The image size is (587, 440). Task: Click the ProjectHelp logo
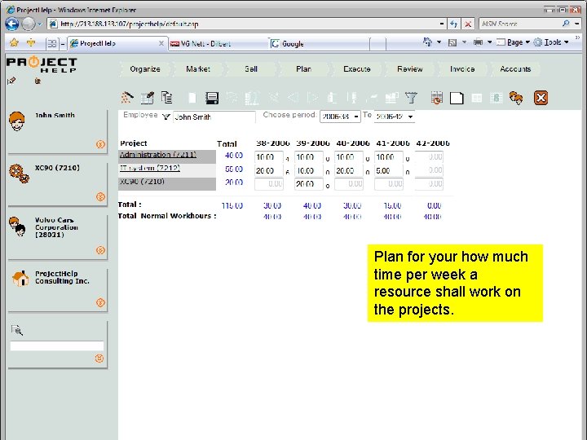pos(42,64)
